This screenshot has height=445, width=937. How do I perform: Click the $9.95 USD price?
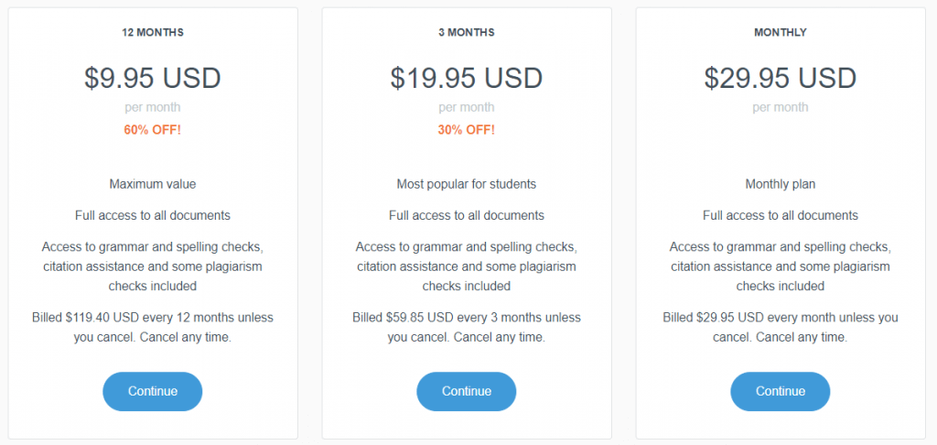pos(153,78)
